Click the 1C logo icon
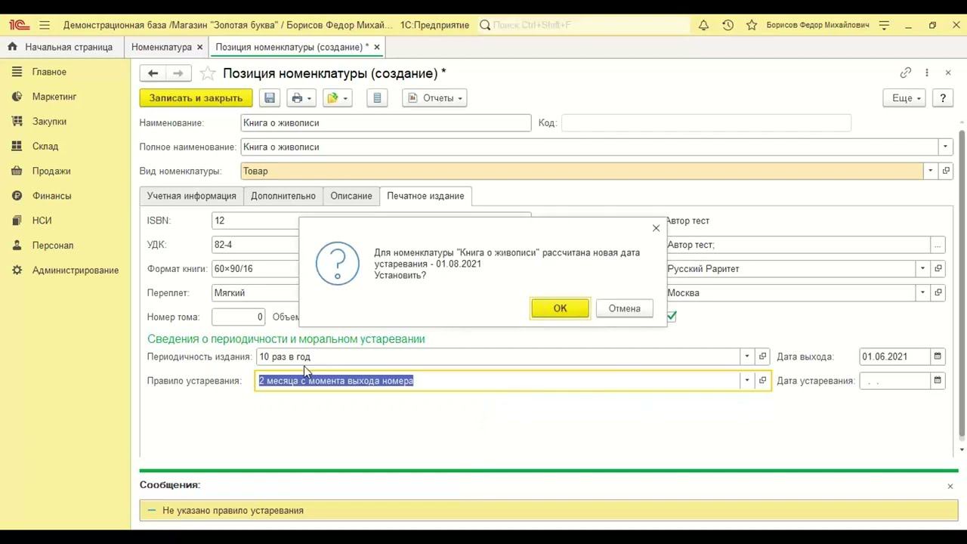 coord(19,25)
